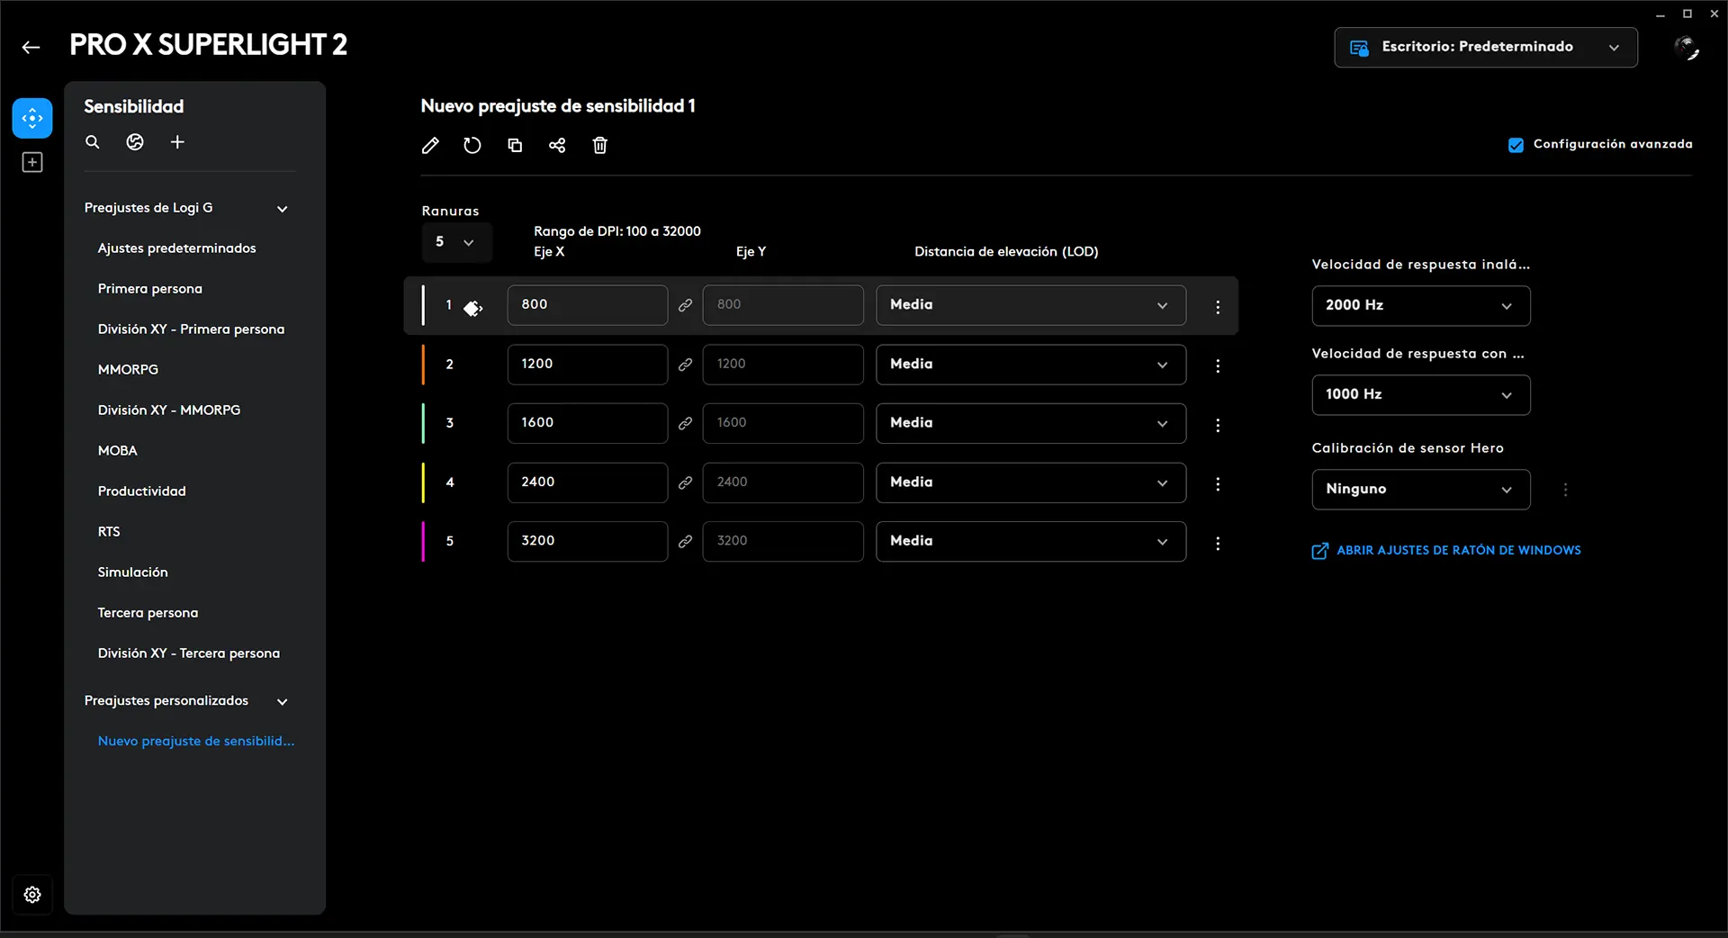This screenshot has width=1728, height=938.
Task: Click X axis DPI field showing 800
Action: click(x=588, y=305)
